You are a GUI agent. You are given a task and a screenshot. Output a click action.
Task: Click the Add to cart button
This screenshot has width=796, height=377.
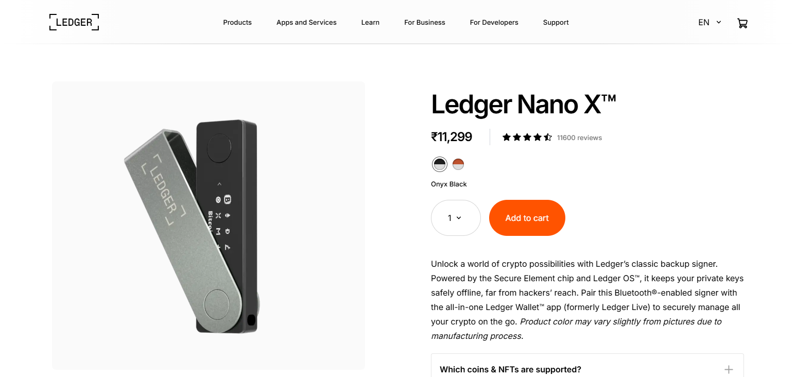527,218
